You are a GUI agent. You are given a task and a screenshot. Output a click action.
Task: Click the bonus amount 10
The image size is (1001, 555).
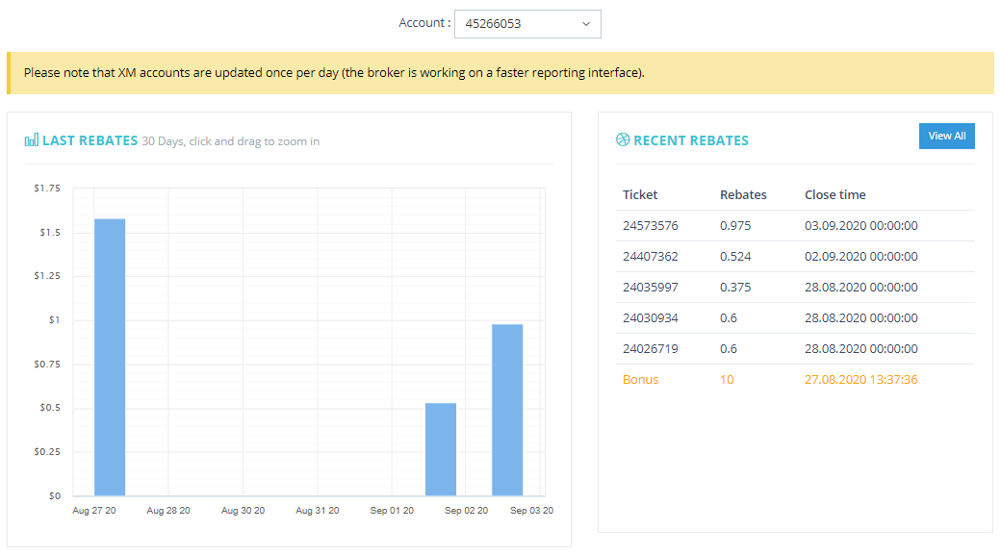pyautogui.click(x=727, y=380)
